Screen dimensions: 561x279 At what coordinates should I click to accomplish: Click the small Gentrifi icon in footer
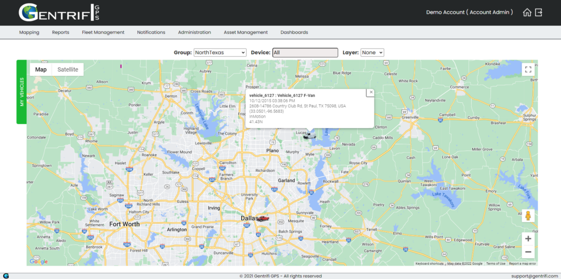pos(5,276)
